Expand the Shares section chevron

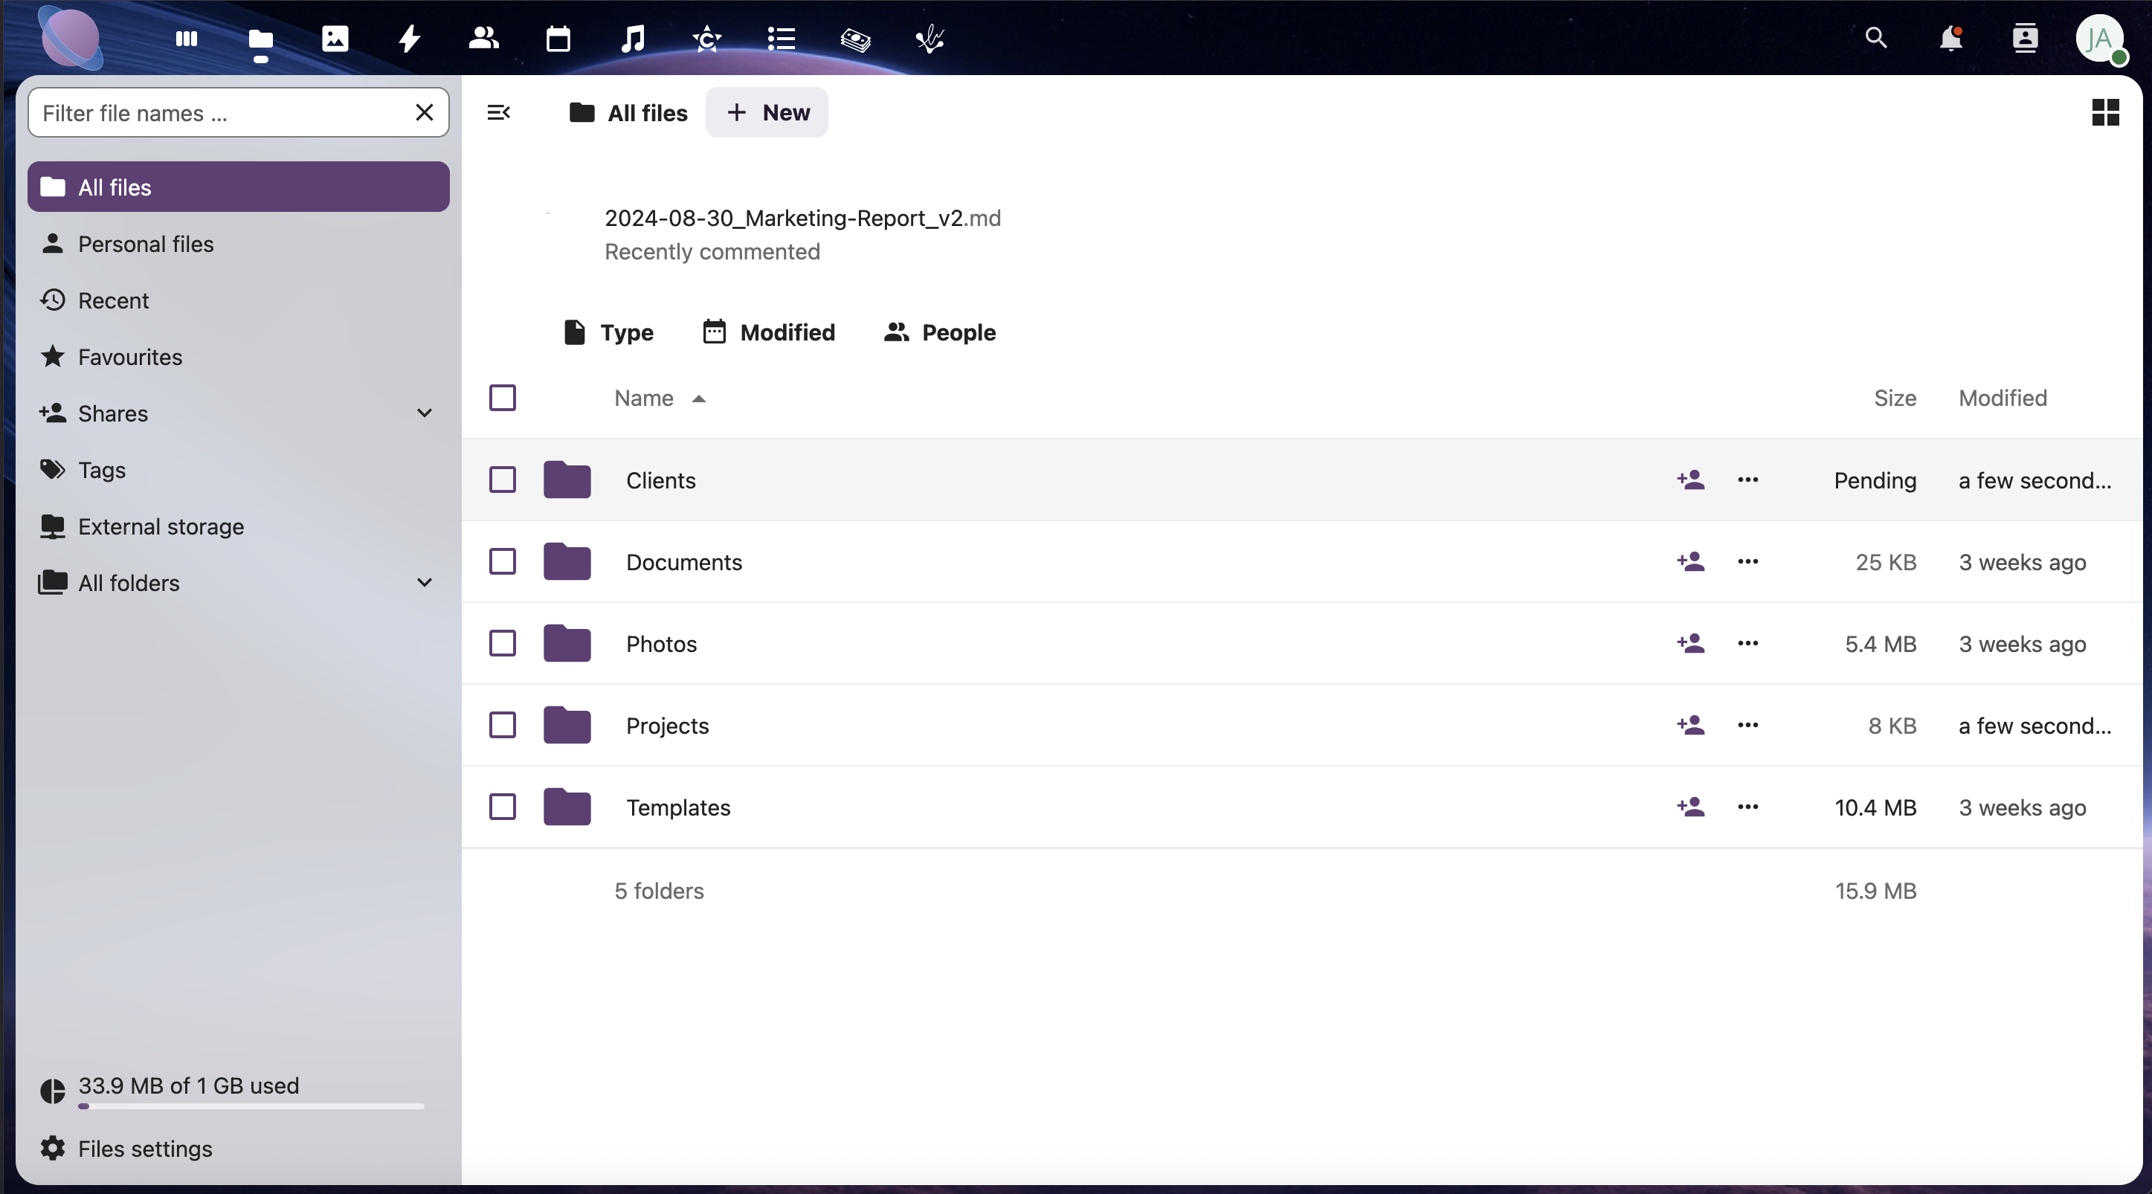[x=425, y=413]
